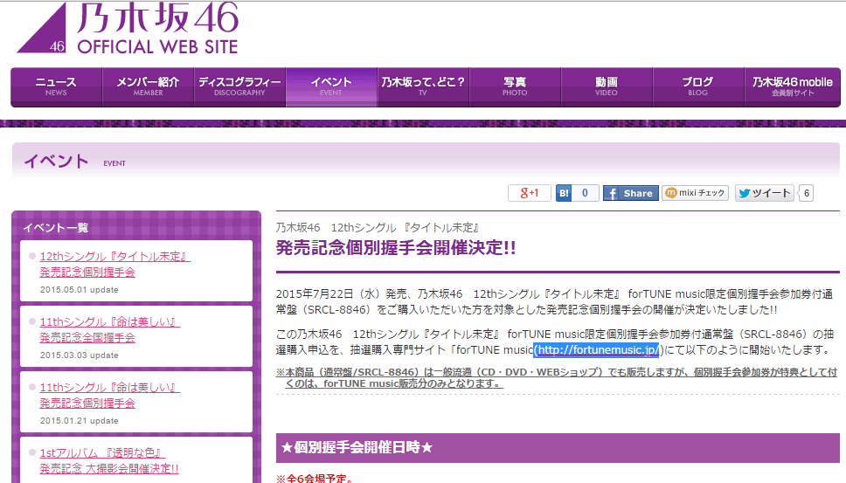Click the 2015.03.03 update date text
The height and width of the screenshot is (483, 846).
80,355
